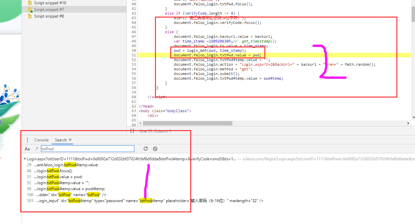Click the Login.aspx?t=2 action line
The width and height of the screenshot is (415, 224).
pos(275,64)
